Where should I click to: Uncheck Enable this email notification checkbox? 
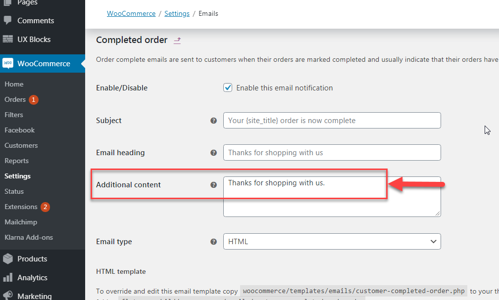click(228, 87)
